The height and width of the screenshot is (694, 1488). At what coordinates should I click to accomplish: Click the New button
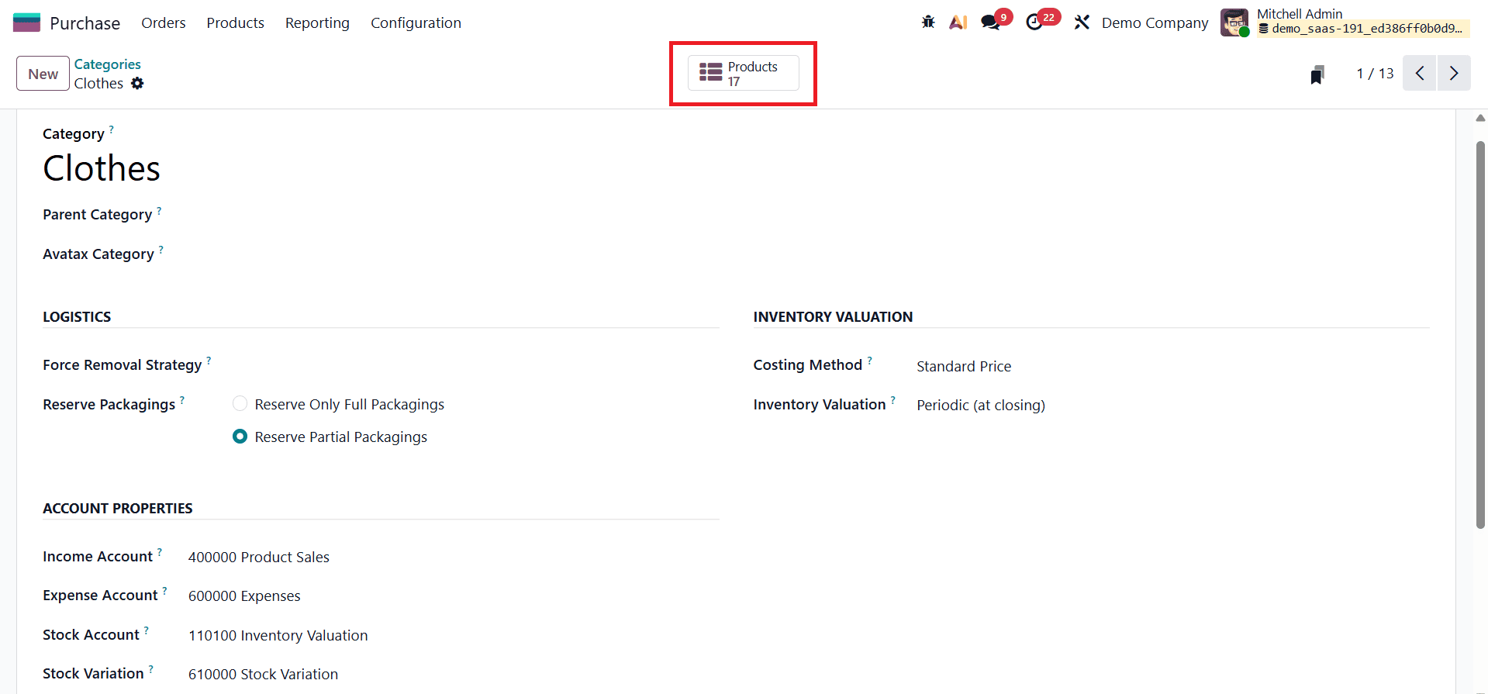[x=43, y=74]
